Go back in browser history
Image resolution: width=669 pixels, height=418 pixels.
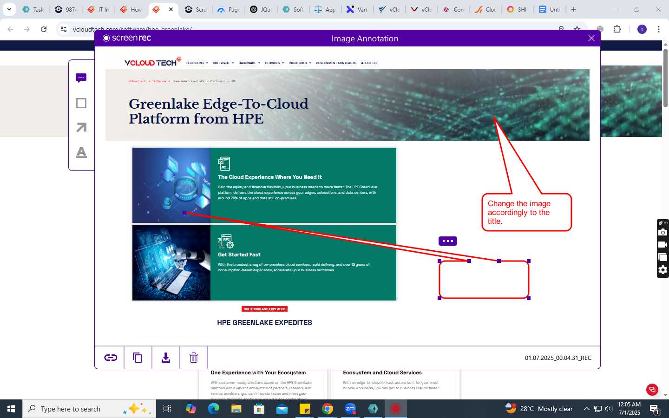point(10,29)
